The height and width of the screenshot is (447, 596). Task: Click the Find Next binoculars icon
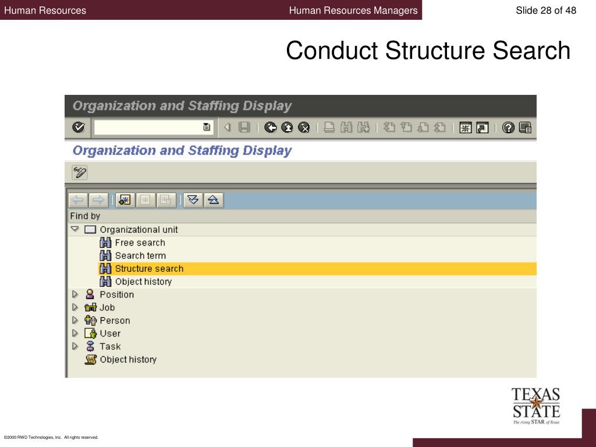363,127
